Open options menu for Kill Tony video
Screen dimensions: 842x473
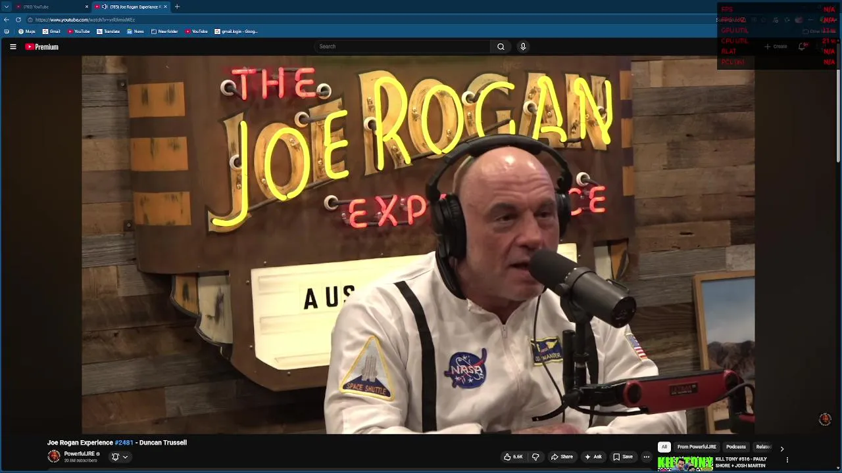pos(787,460)
